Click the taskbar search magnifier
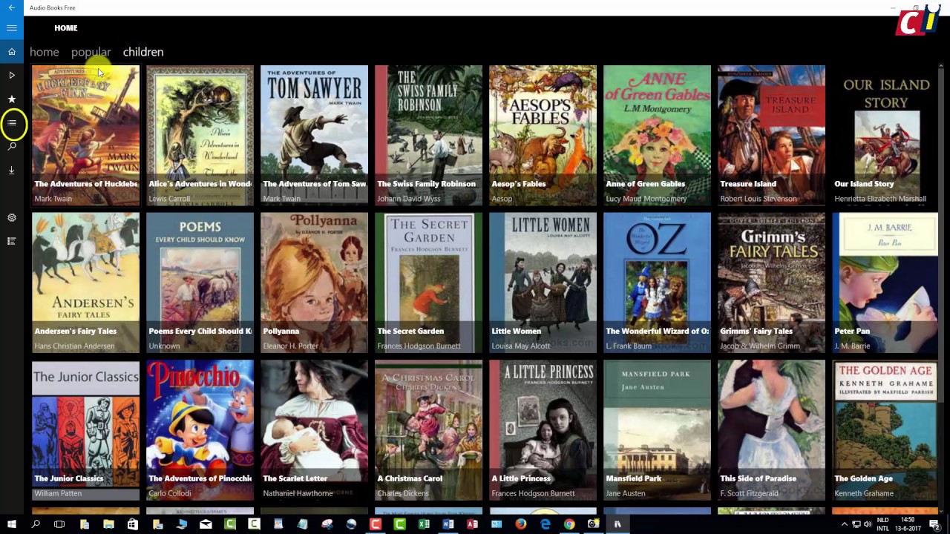Image resolution: width=950 pixels, height=534 pixels. click(x=36, y=524)
